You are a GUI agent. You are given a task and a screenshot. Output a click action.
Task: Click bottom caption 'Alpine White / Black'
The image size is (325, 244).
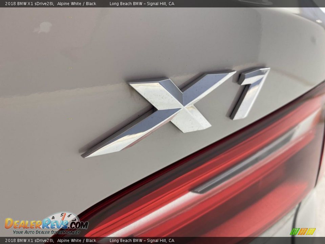[77, 241]
